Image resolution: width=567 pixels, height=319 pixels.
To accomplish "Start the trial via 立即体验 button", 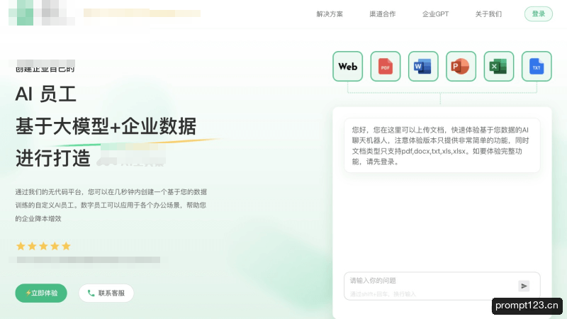I will [x=41, y=293].
